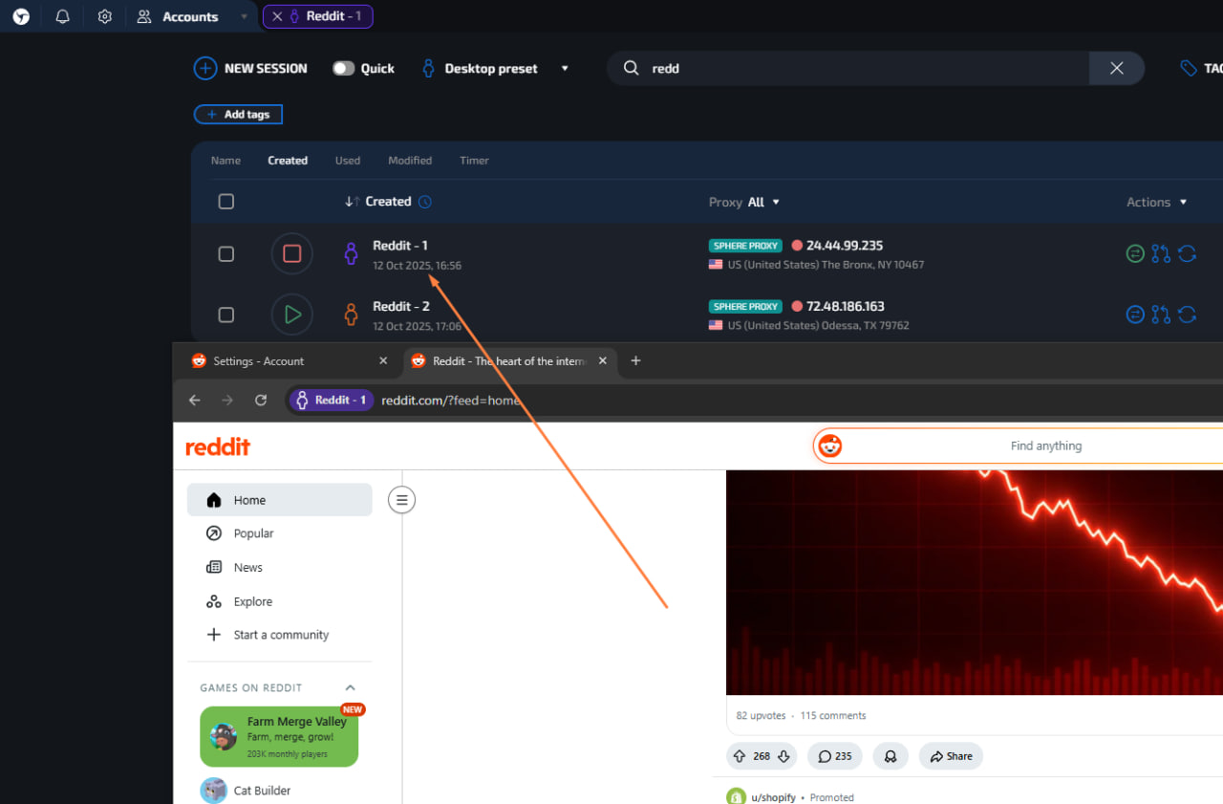Image resolution: width=1223 pixels, height=804 pixels.
Task: Click the Reddit - 1 session name
Action: point(400,246)
